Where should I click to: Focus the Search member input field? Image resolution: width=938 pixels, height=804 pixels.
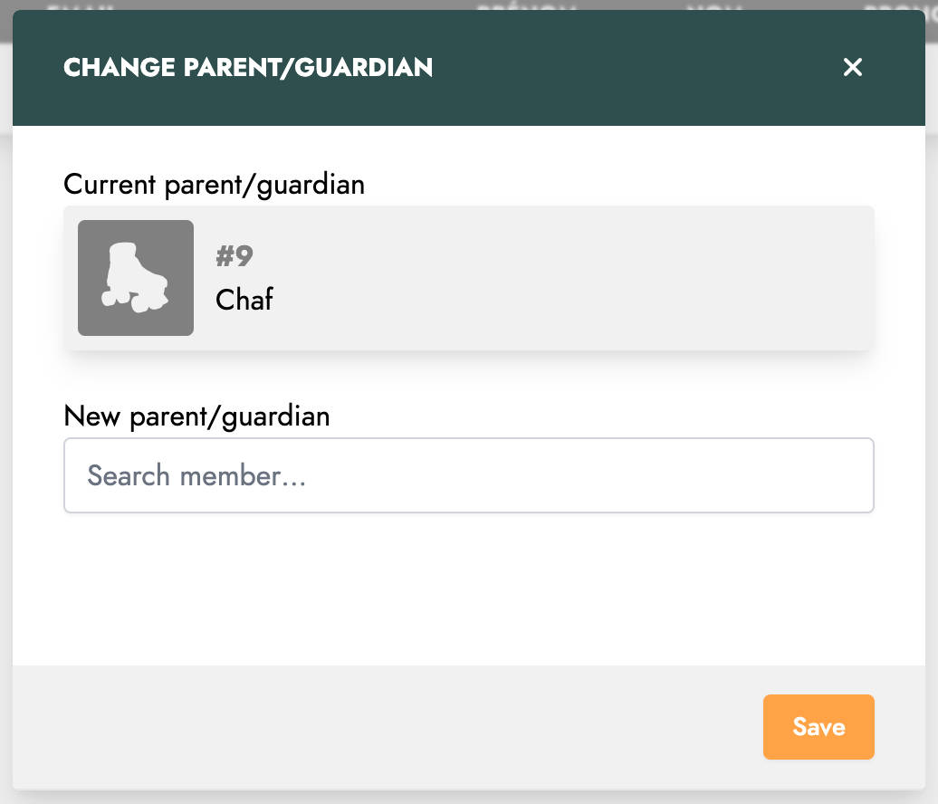469,475
